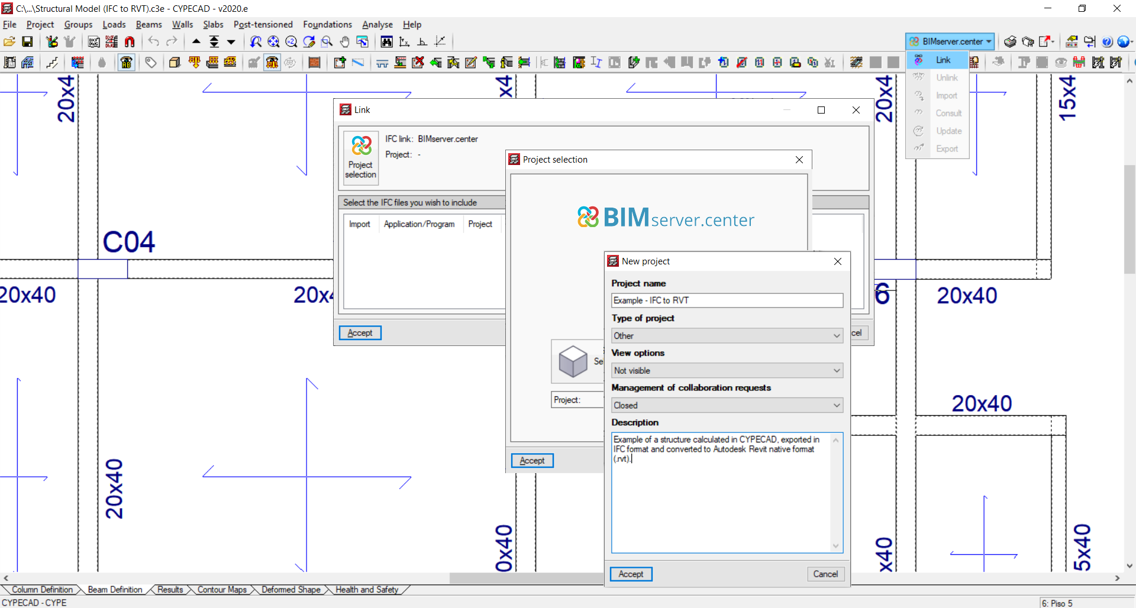1136x608 pixels.
Task: Open the printer icon next to BIMserver.center
Action: point(1010,41)
